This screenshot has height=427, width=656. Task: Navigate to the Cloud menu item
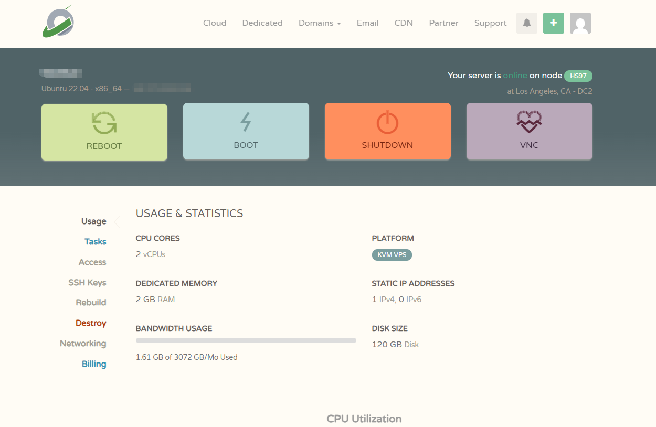(215, 23)
